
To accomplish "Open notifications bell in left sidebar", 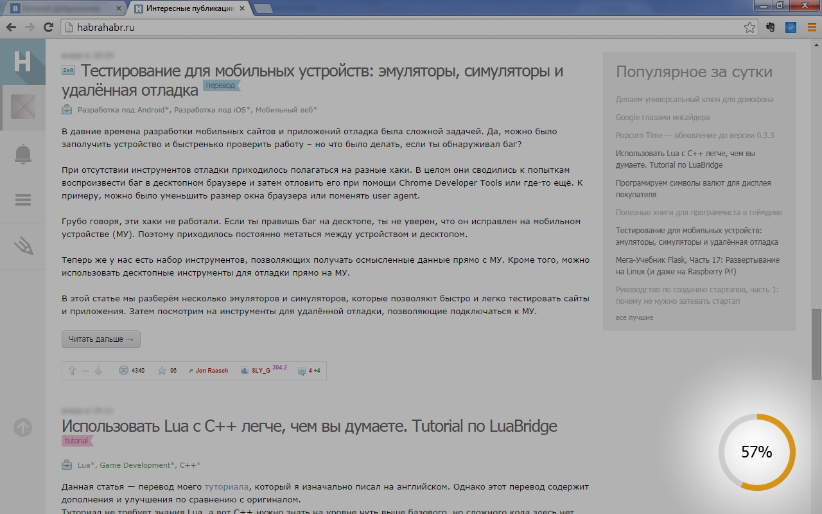I will pos(22,154).
